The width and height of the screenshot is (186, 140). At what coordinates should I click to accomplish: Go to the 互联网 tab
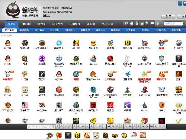tap(91, 24)
